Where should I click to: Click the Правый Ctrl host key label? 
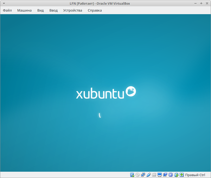195,175
